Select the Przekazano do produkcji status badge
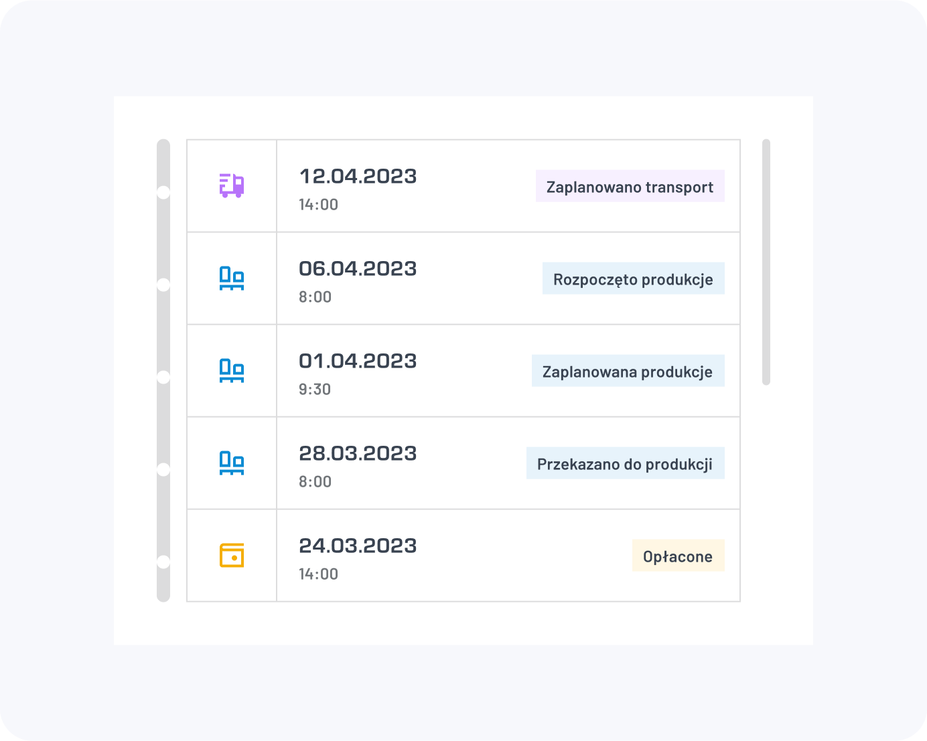Screen dimensions: 927x741 click(625, 463)
